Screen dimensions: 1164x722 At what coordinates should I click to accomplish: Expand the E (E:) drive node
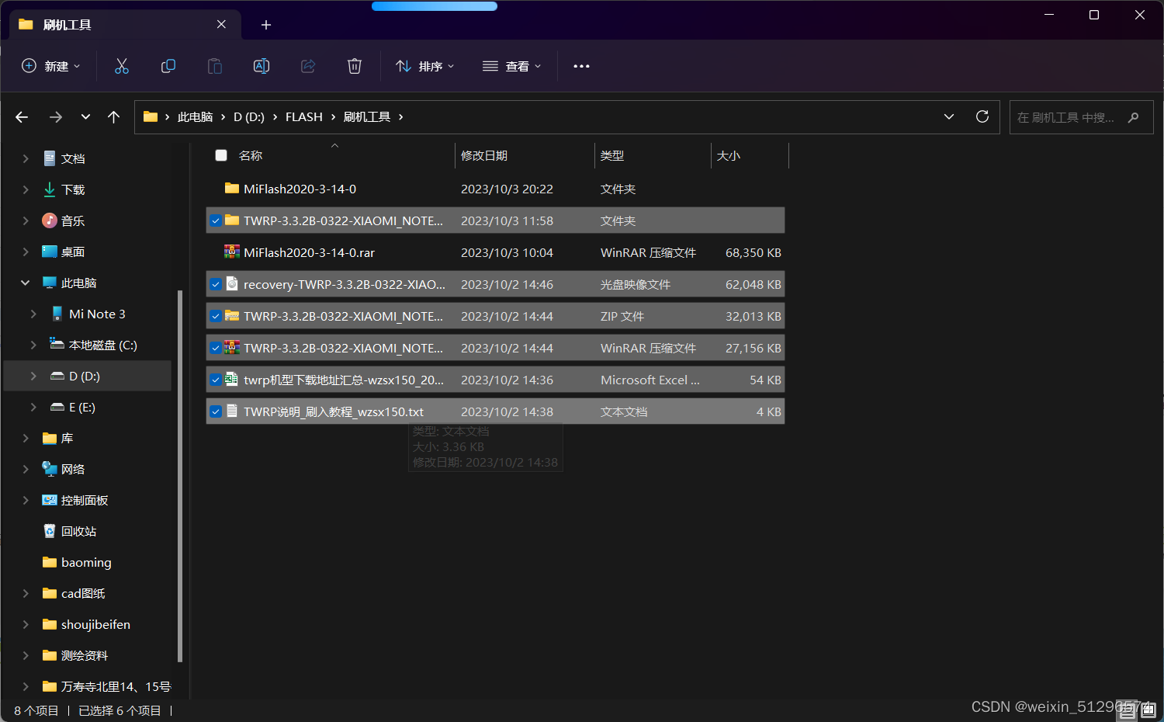pos(33,407)
